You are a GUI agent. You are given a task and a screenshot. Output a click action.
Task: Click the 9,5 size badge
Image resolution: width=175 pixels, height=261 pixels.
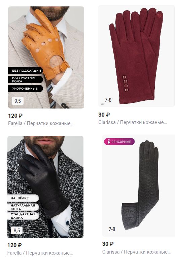click(17, 101)
